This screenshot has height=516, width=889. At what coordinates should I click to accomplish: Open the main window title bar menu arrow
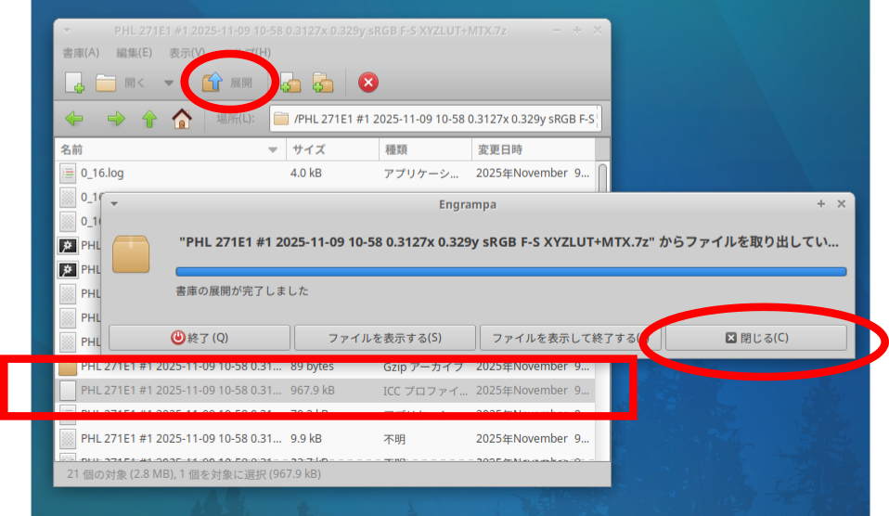[67, 31]
